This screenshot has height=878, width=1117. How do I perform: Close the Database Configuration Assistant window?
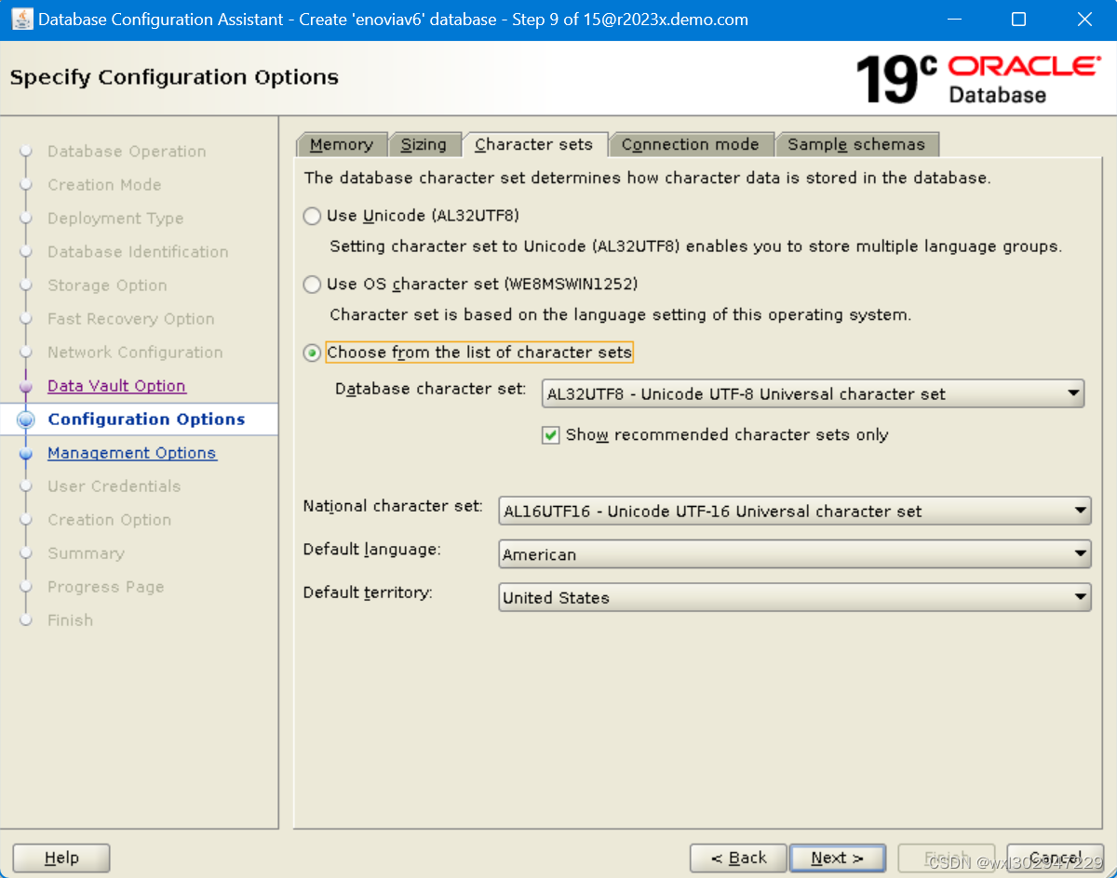point(1083,20)
